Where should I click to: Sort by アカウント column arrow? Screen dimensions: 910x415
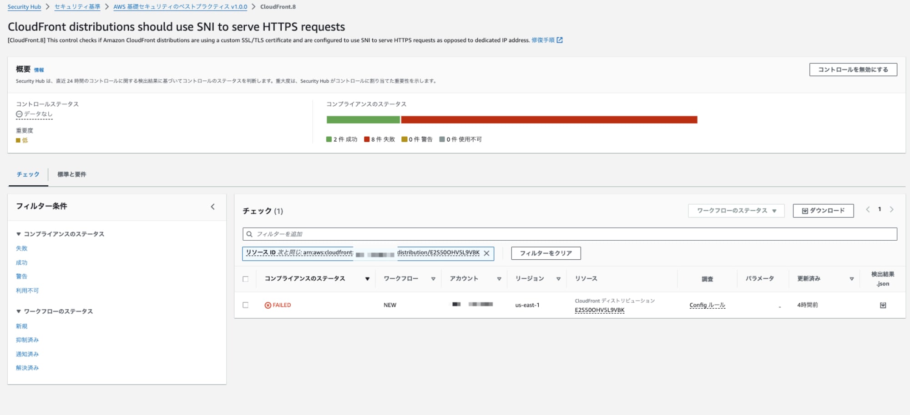[x=499, y=279]
